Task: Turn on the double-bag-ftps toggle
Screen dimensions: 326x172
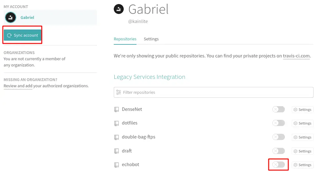Action: click(x=279, y=137)
